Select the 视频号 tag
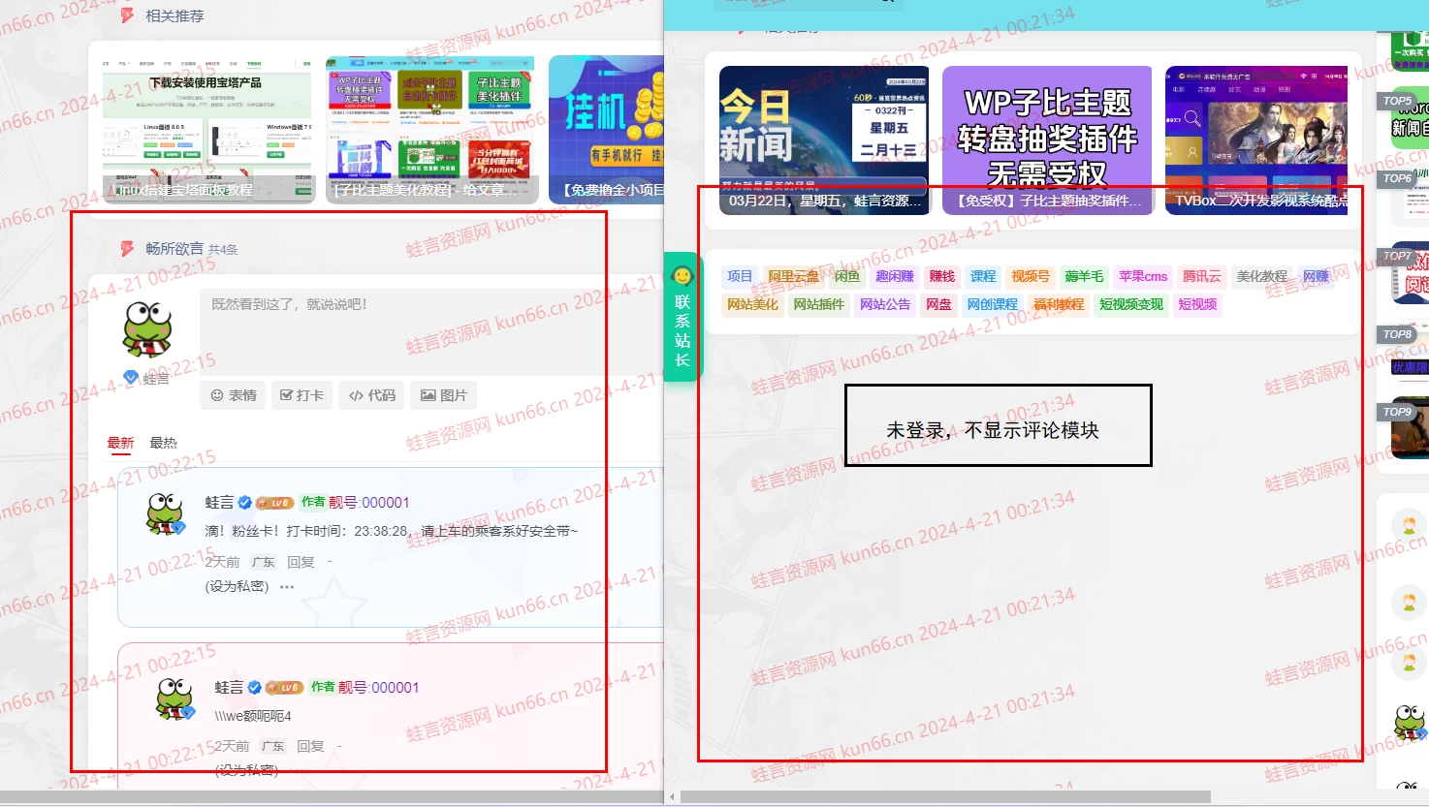This screenshot has width=1429, height=807. tap(1031, 276)
